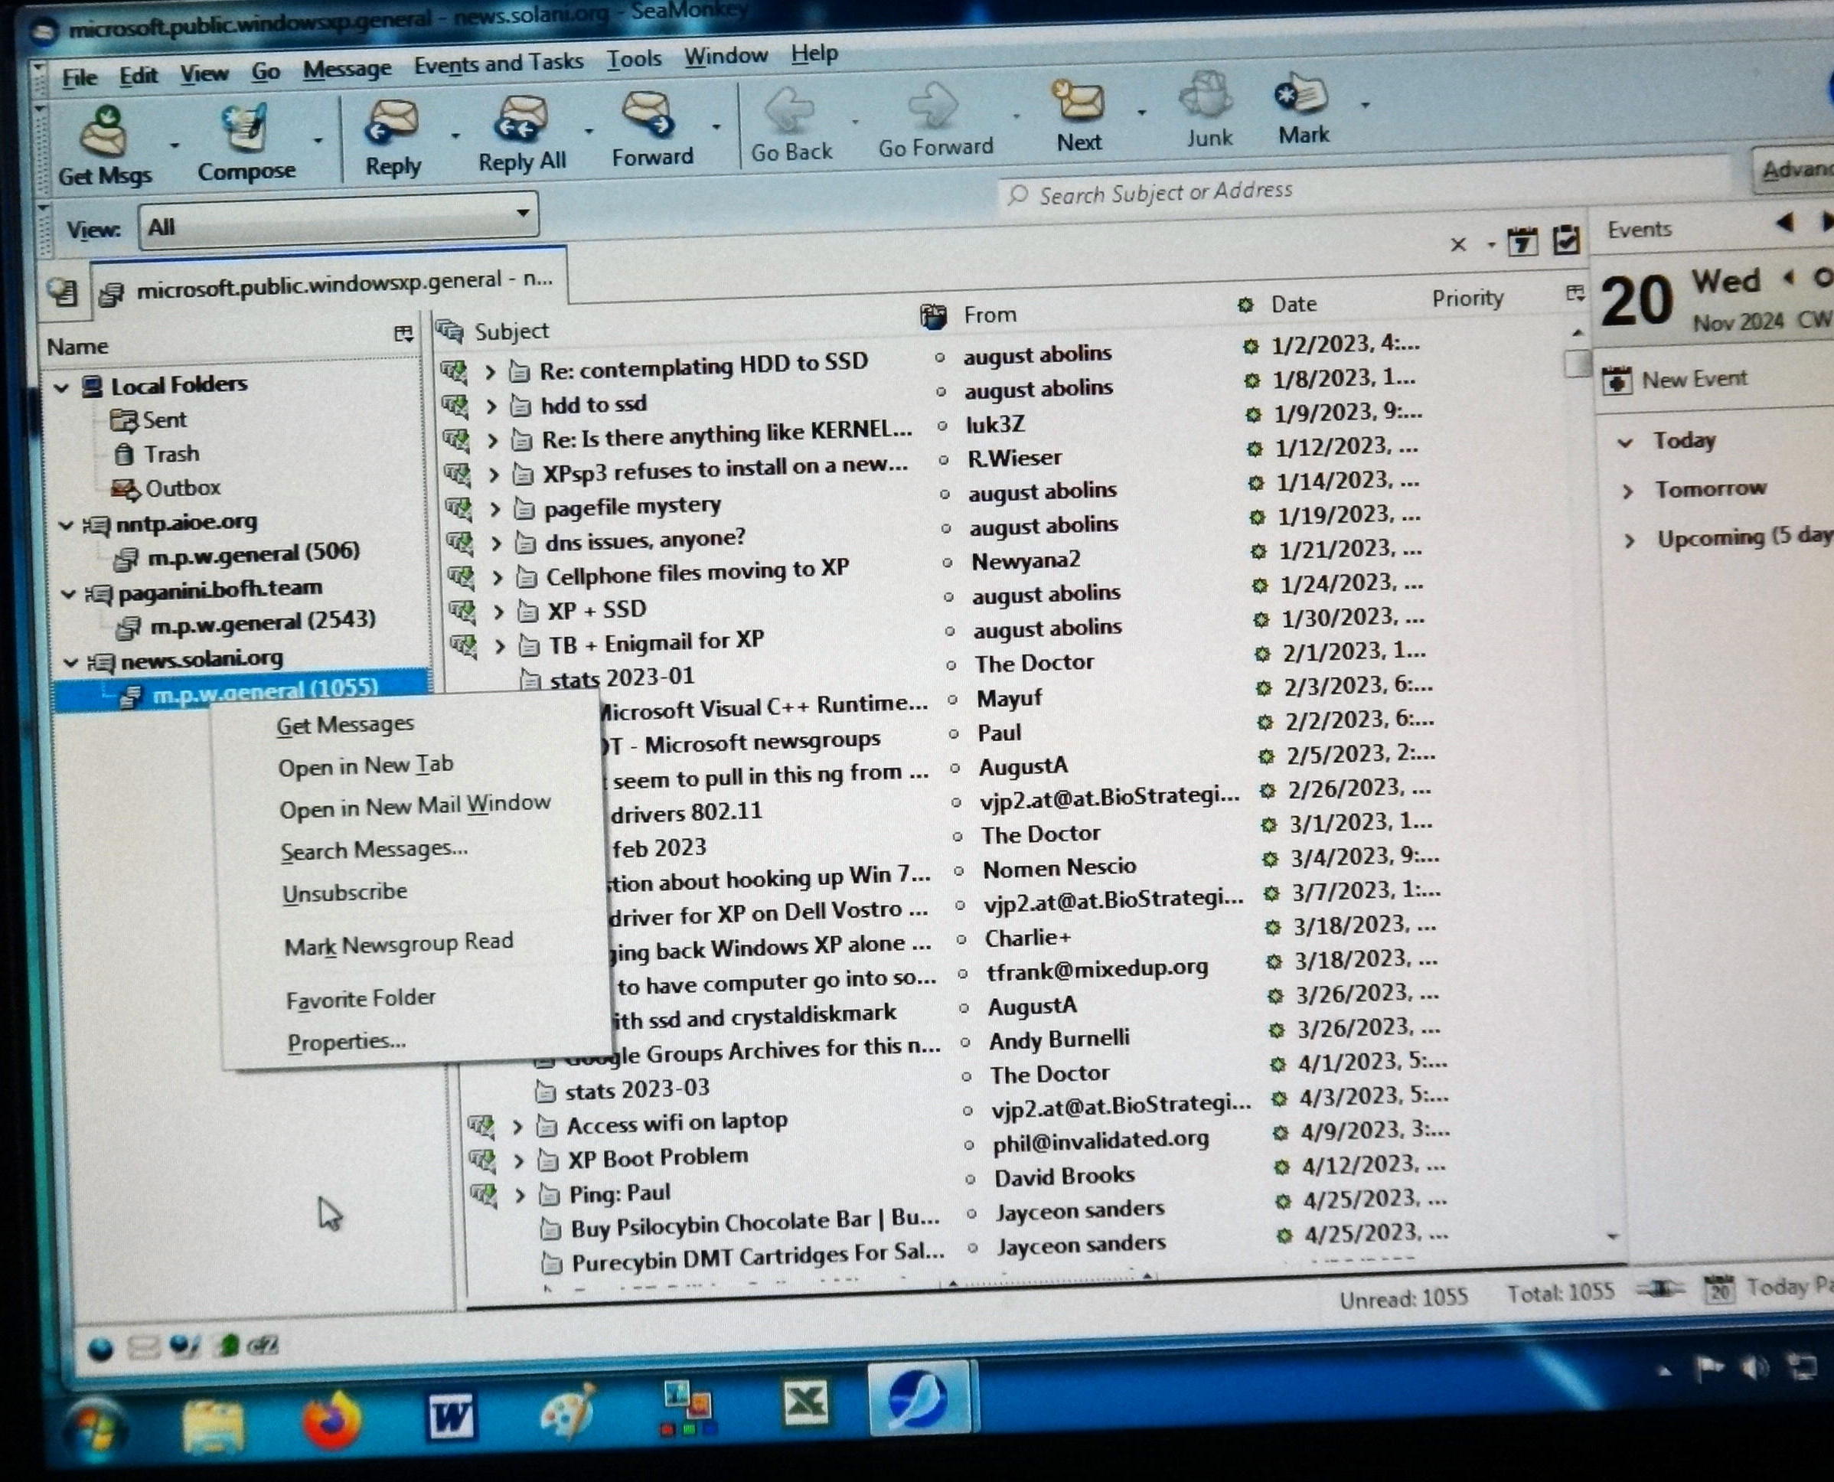Toggle read status dot for 'luk3Z' row
The height and width of the screenshot is (1482, 1834).
click(942, 425)
